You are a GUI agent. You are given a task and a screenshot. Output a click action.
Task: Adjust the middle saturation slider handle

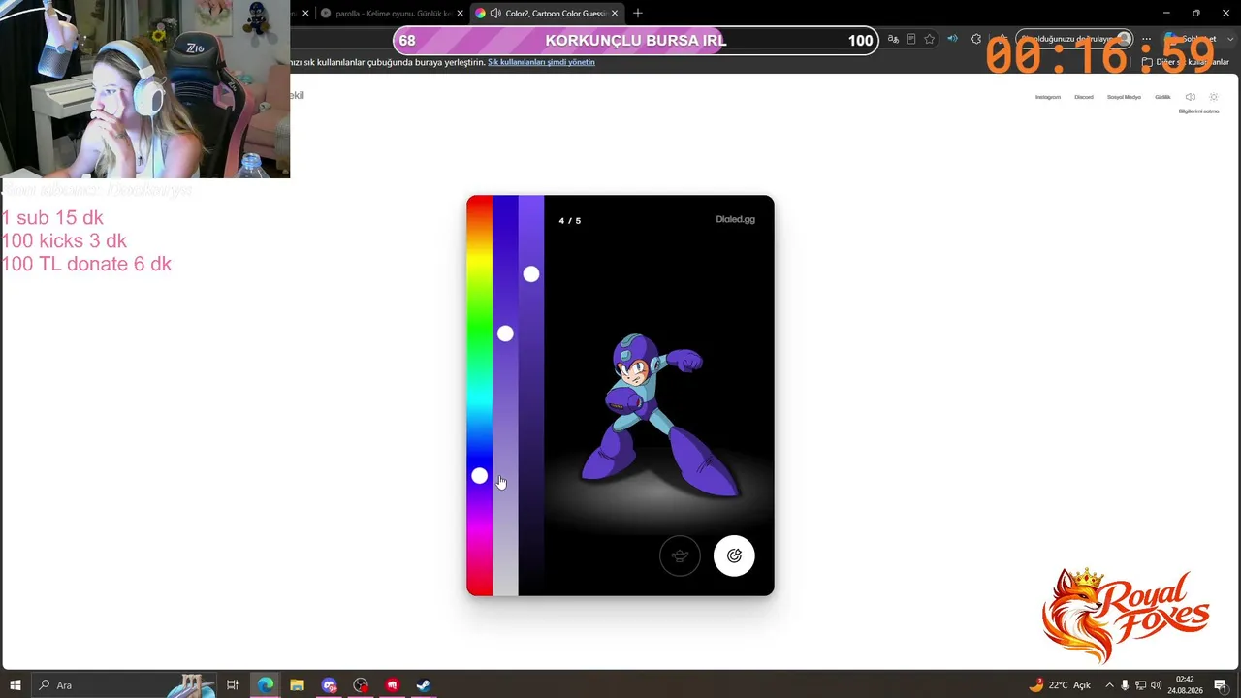[505, 333]
